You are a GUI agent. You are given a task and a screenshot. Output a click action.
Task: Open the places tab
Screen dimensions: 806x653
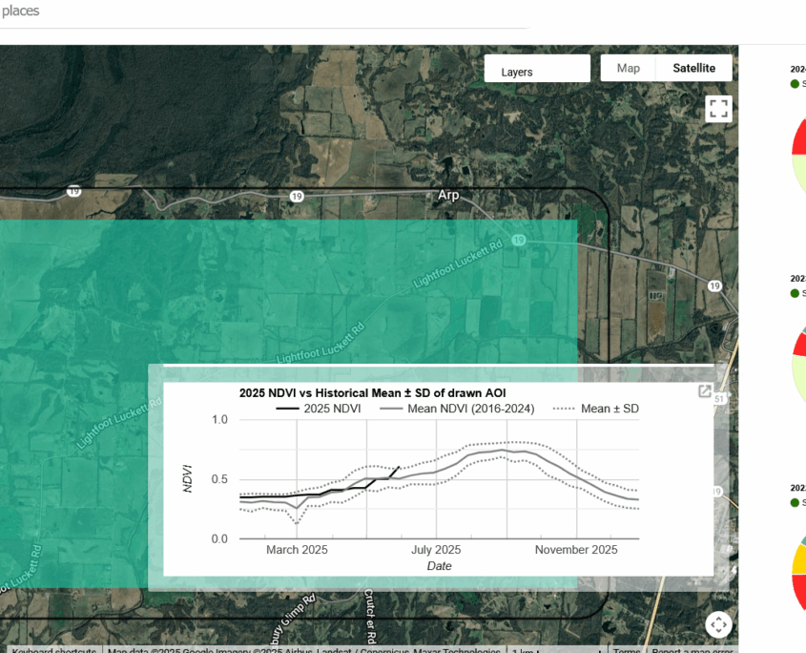pos(20,11)
